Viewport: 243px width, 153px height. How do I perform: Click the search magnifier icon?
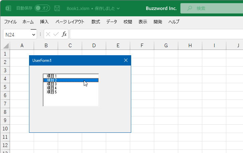(x=189, y=8)
